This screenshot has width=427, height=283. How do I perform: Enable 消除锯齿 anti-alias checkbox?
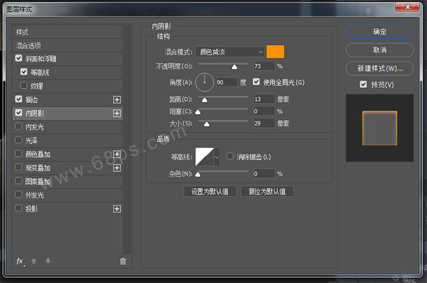point(230,156)
